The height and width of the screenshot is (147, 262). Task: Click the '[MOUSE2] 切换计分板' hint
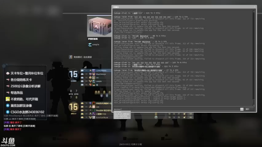tap(131, 144)
